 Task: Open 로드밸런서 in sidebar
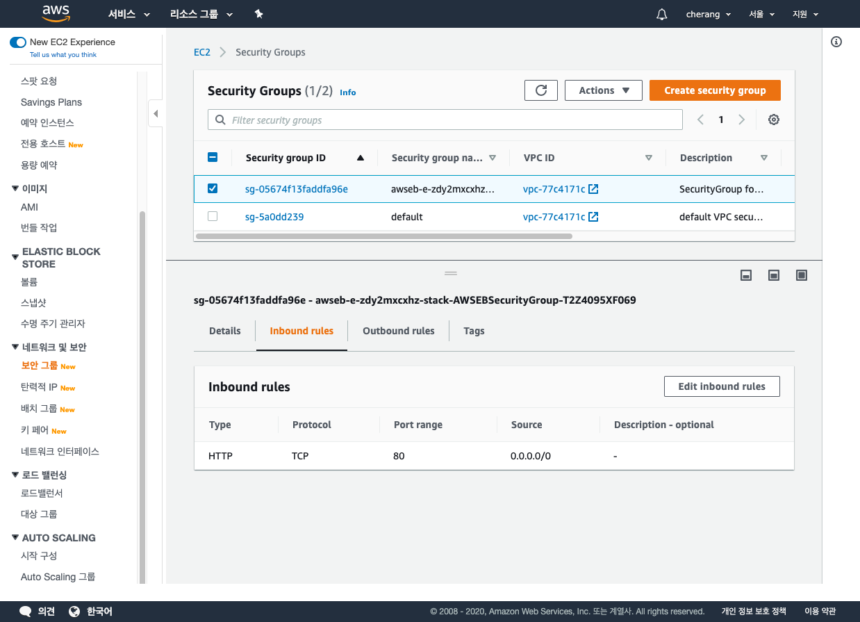(x=42, y=493)
